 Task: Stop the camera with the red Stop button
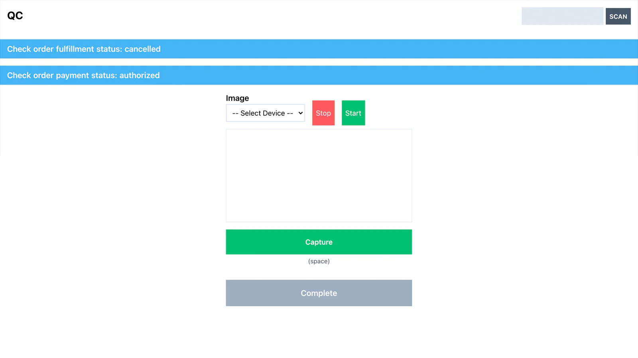click(x=323, y=113)
